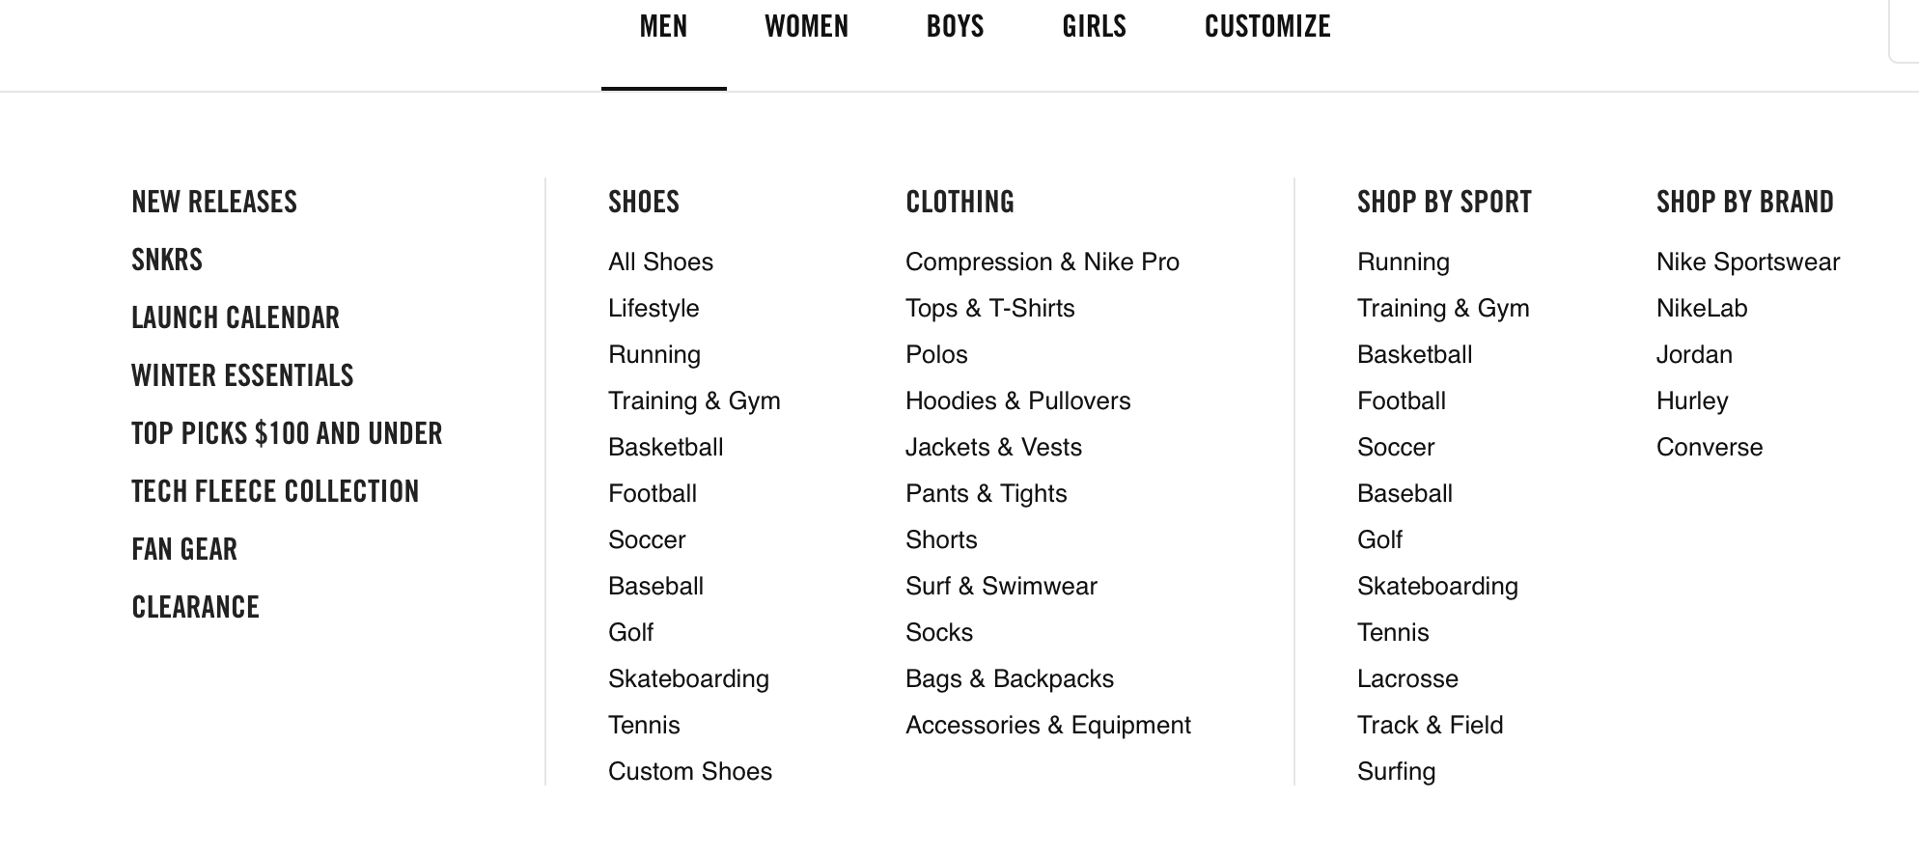Open the LAUNCH CALENDAR link
Screen dimensions: 1919x855
point(236,318)
